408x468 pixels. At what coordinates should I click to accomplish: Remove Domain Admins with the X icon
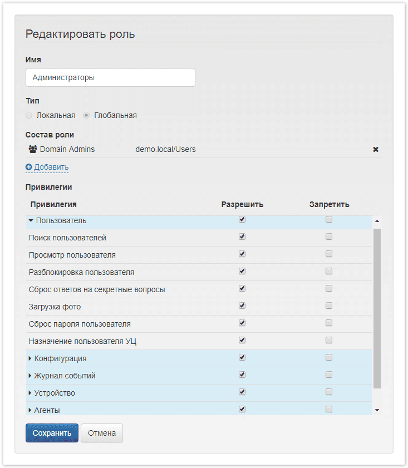(376, 149)
